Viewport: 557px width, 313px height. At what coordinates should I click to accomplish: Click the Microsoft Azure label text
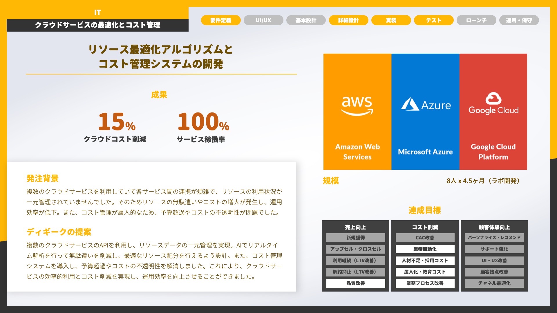pyautogui.click(x=425, y=152)
